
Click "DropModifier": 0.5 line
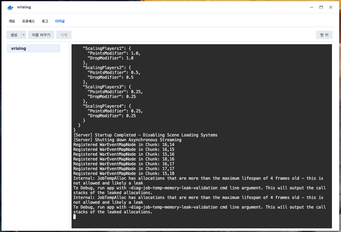[x=111, y=77]
